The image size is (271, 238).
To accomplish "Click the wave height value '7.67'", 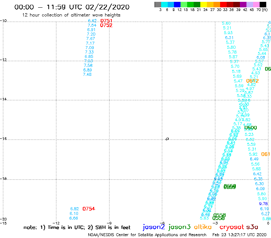I will pyautogui.click(x=90, y=38).
